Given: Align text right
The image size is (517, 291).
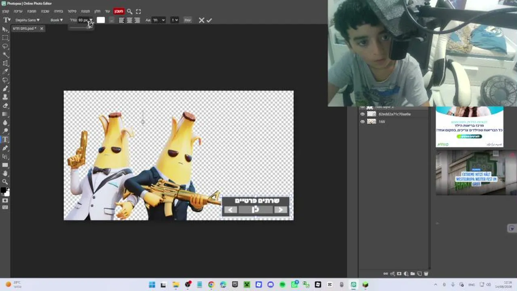Looking at the screenshot, I should click(x=137, y=20).
